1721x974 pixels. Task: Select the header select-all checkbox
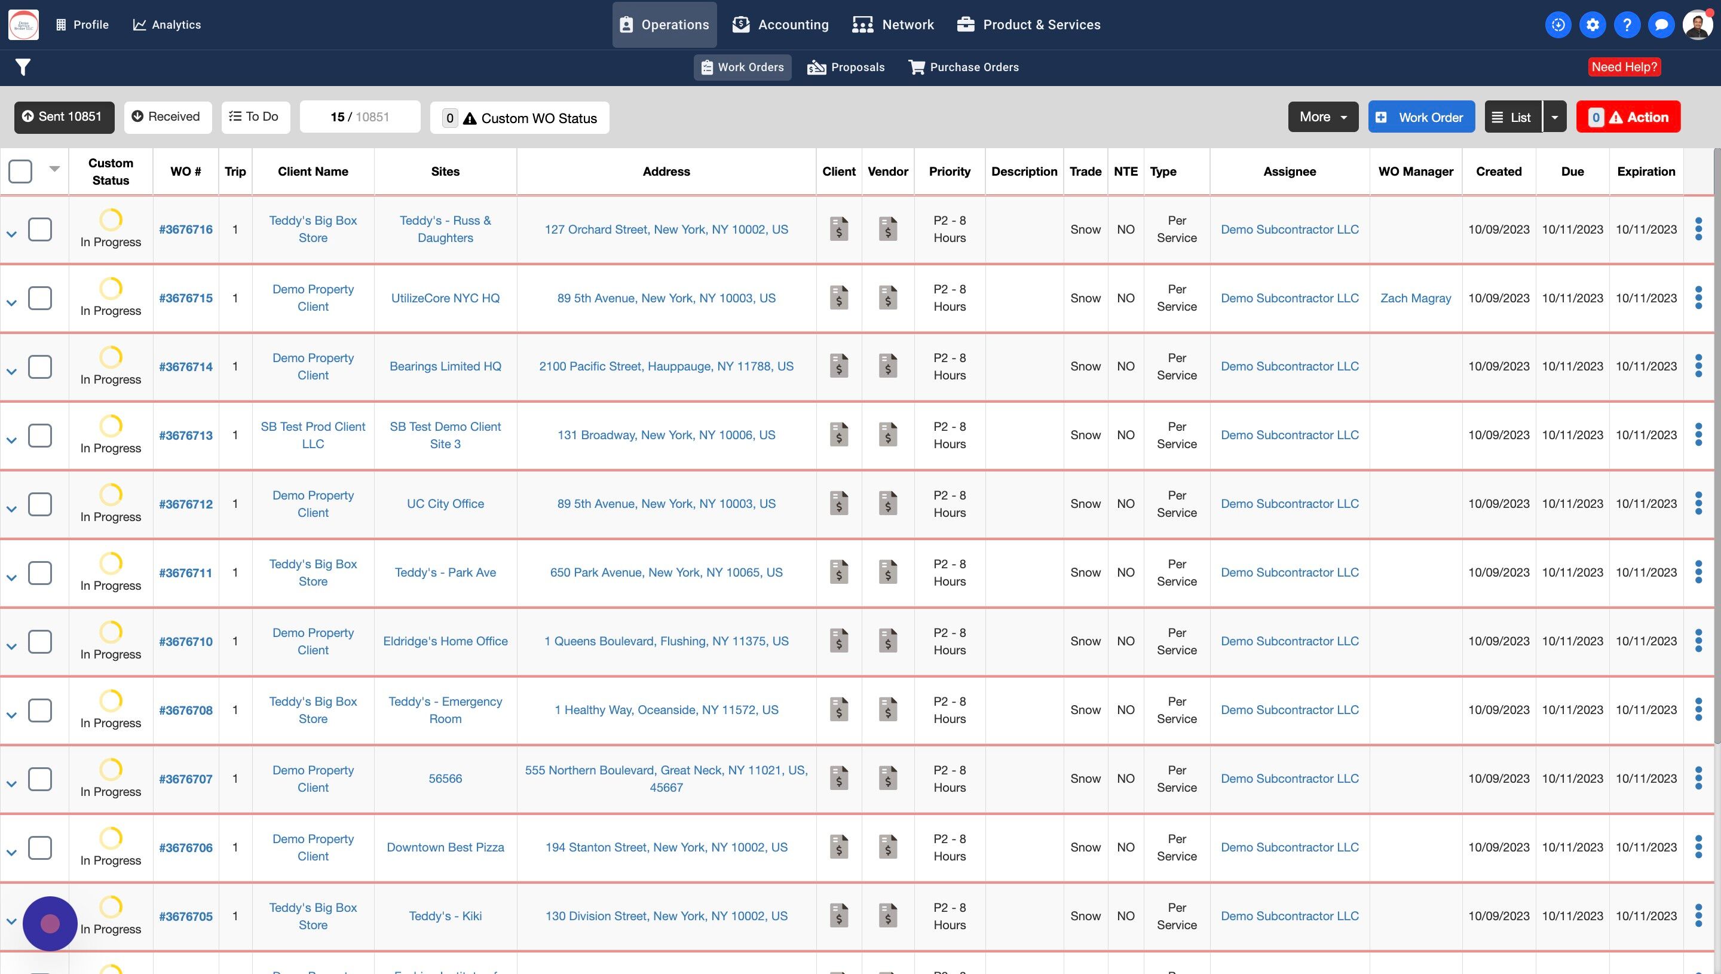tap(20, 171)
